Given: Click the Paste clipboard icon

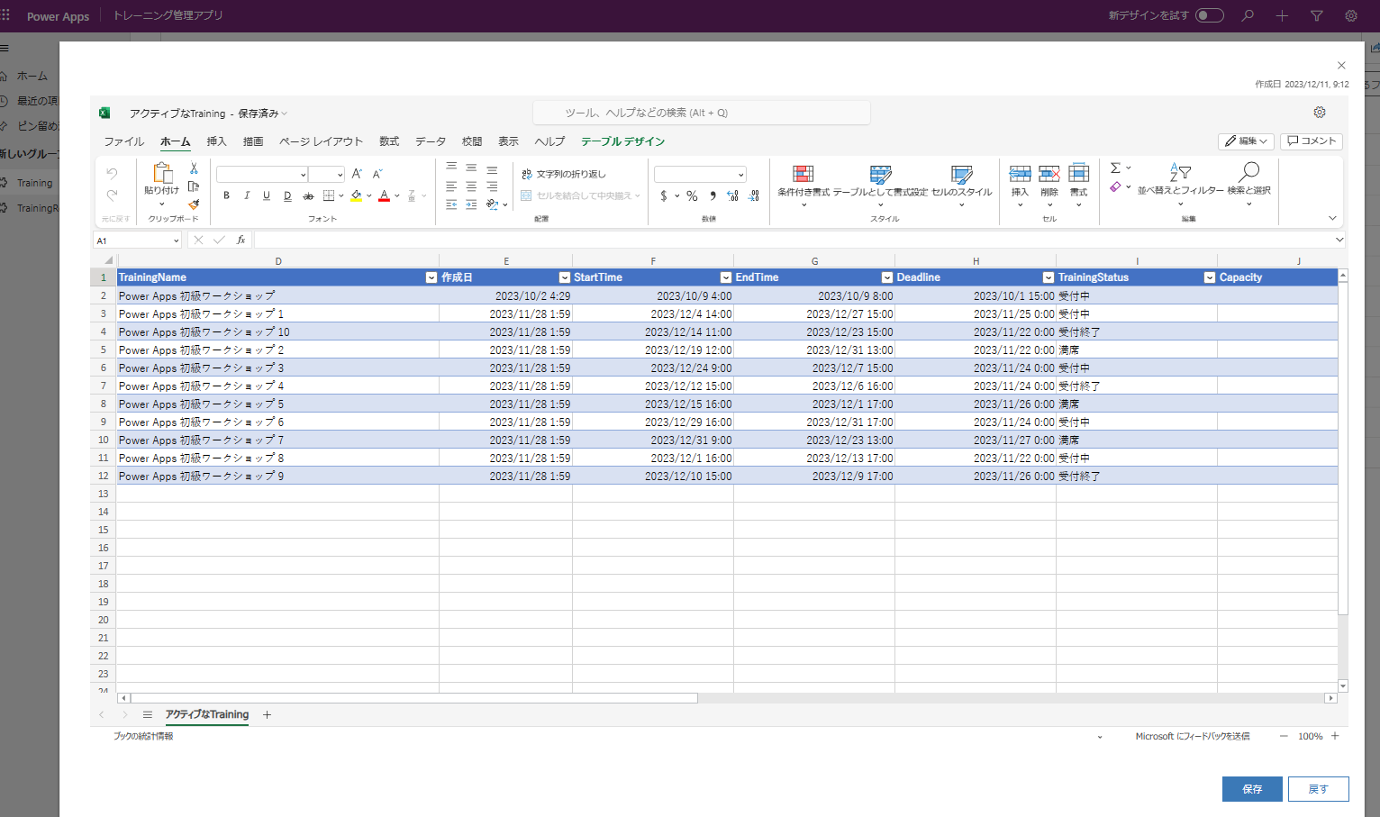Looking at the screenshot, I should pos(162,172).
